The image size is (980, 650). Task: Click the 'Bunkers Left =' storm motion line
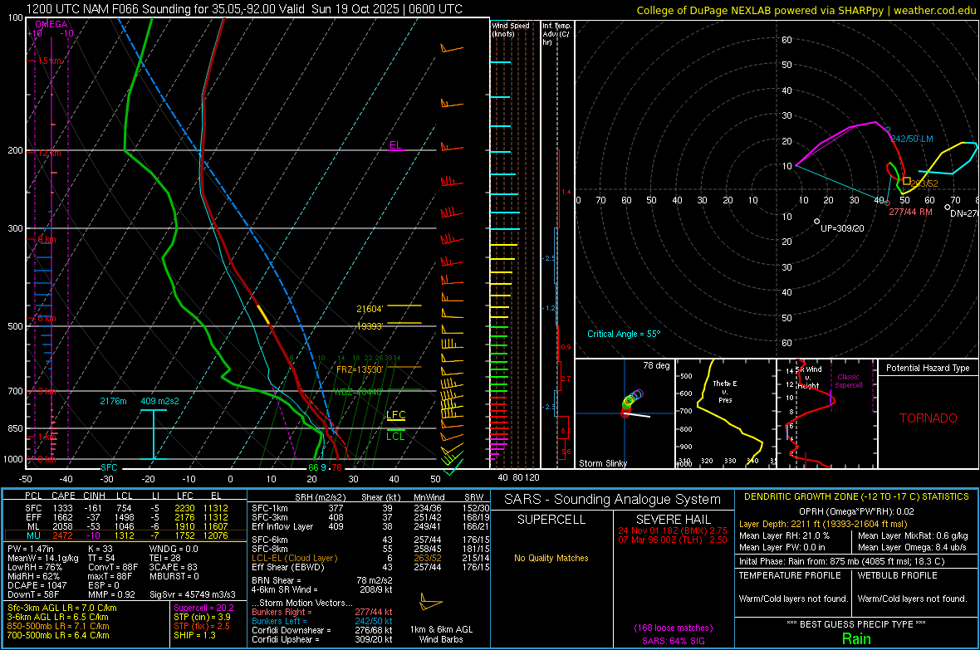(322, 621)
